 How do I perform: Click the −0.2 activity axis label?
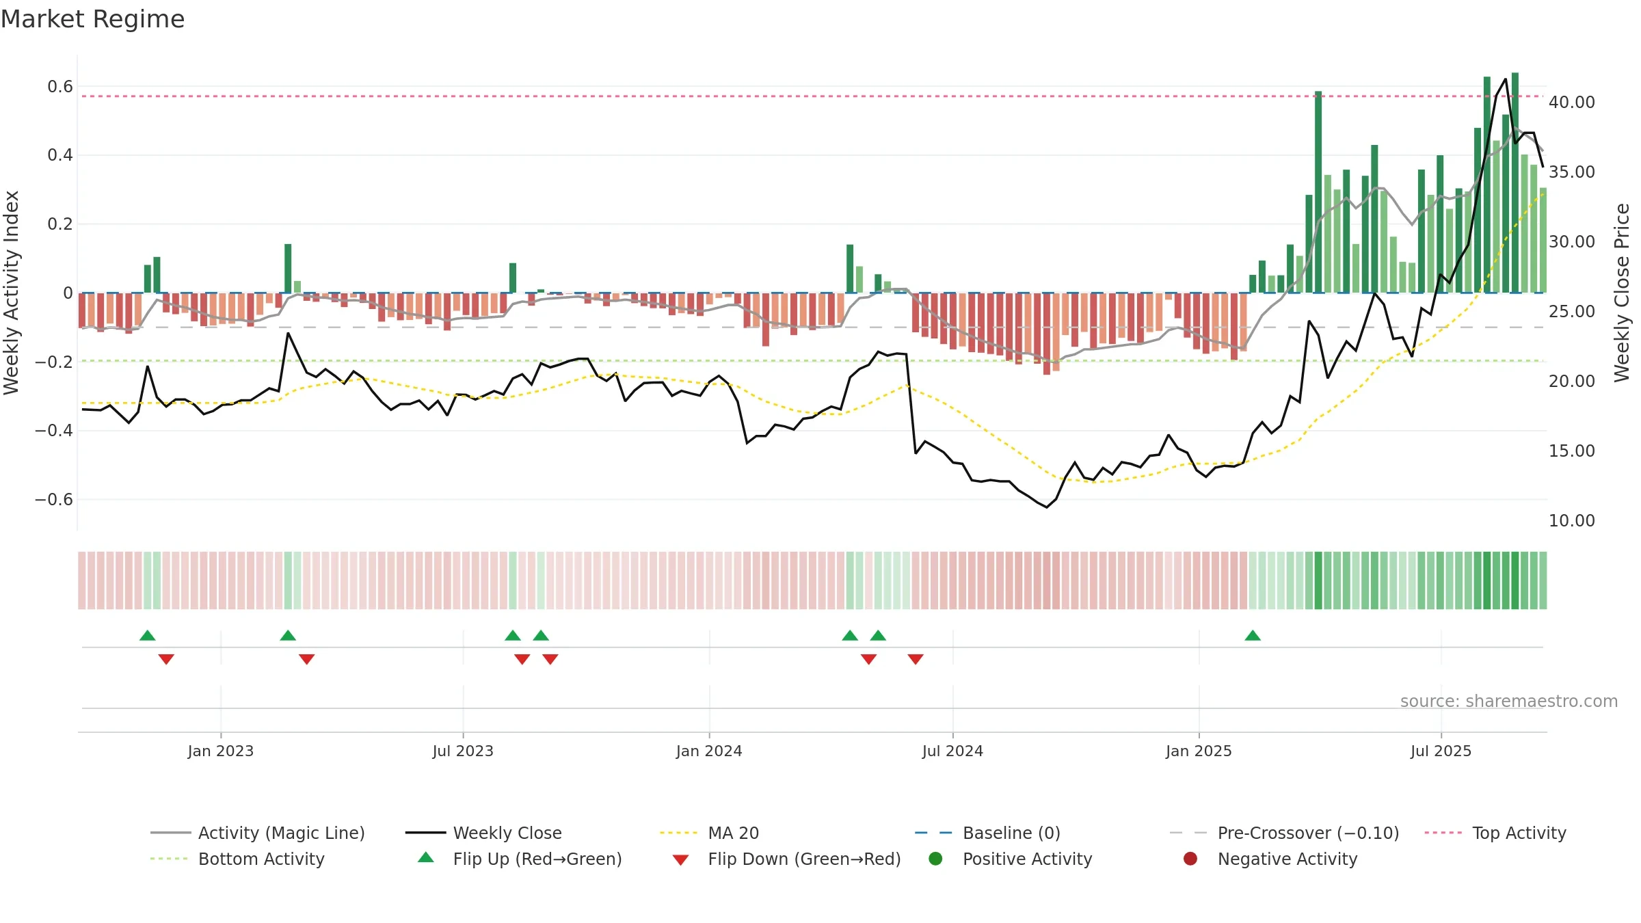tap(53, 361)
